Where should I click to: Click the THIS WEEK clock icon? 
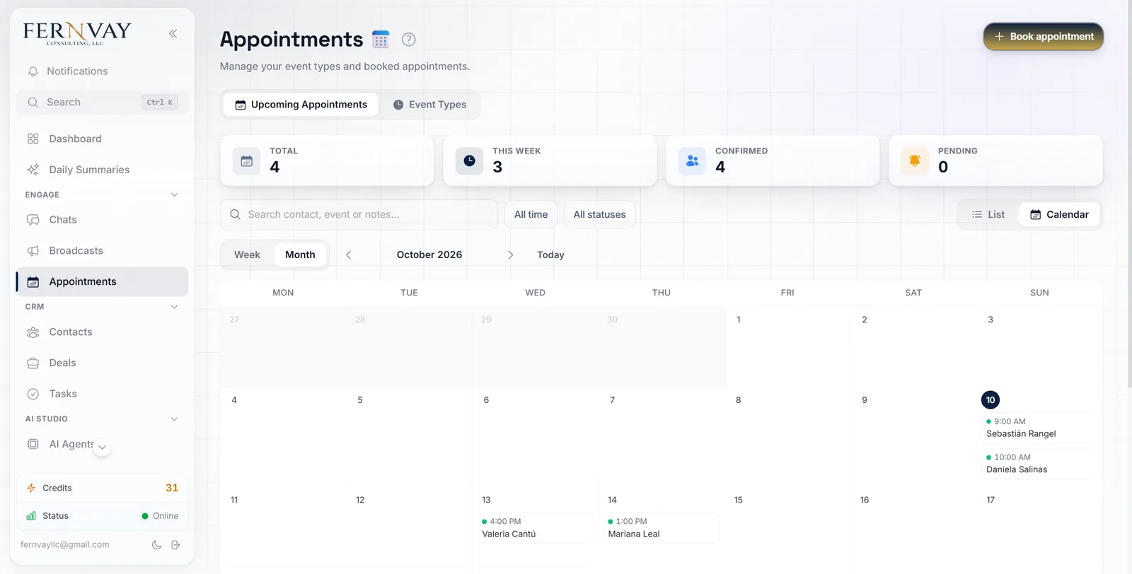pyautogui.click(x=469, y=161)
